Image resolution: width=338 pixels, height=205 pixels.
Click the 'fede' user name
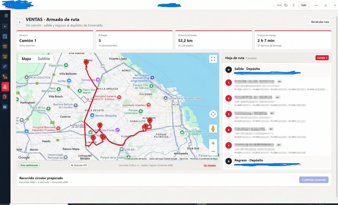[x=279, y=5]
